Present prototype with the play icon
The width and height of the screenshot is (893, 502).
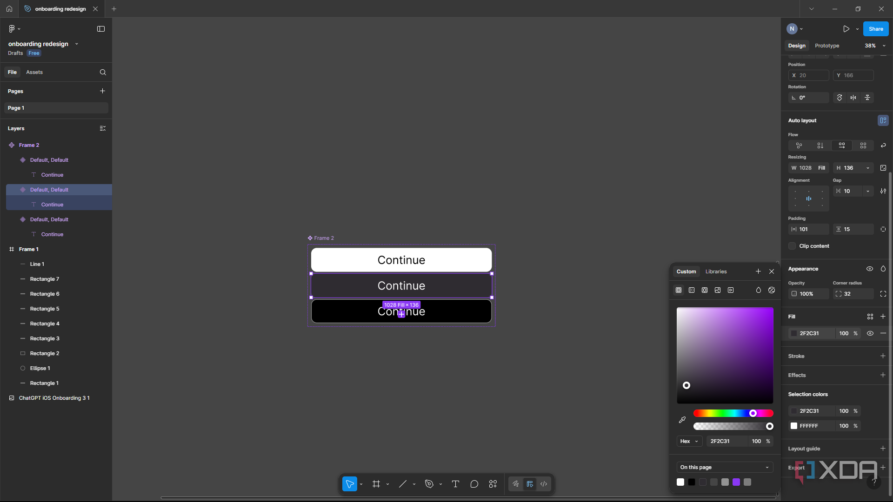(846, 29)
